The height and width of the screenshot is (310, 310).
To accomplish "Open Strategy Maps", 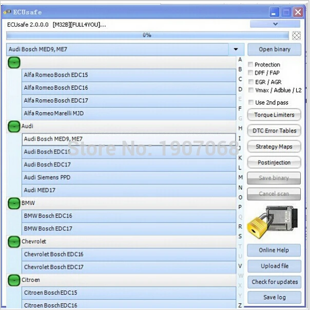I will [x=274, y=147].
